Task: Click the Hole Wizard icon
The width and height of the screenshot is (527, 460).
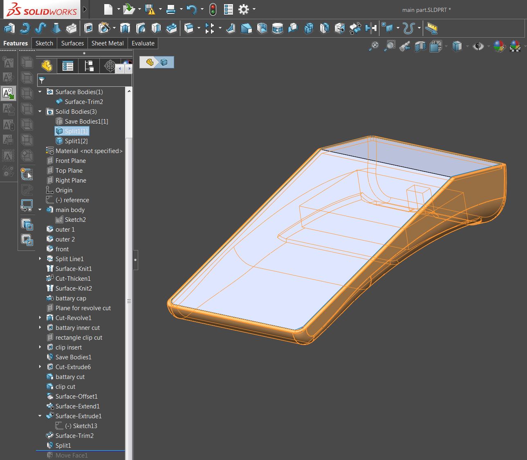Action: point(104,28)
